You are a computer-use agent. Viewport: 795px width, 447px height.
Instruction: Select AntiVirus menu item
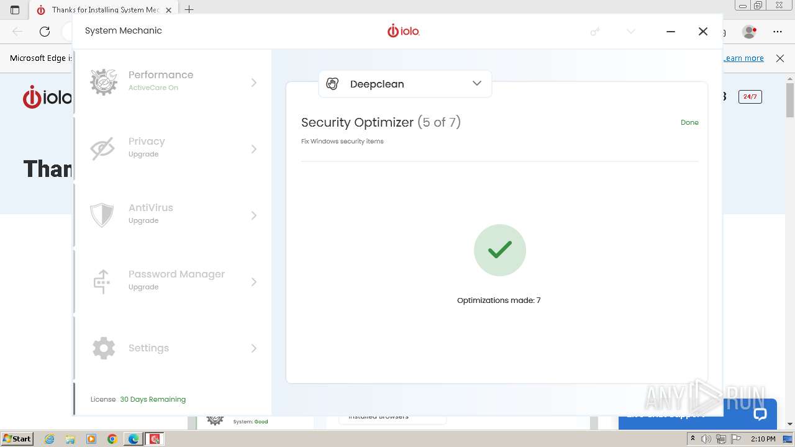coord(173,215)
